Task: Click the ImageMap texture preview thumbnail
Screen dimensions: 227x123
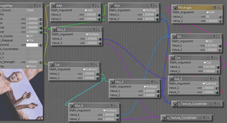Action: tap(22, 94)
